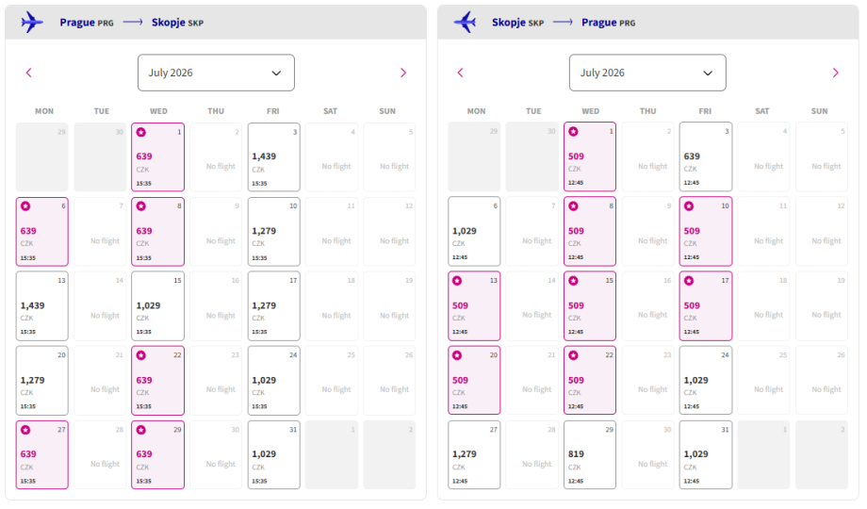
Task: Click star badge on July 1 Prague–Skopje fare
Action: pos(141,132)
